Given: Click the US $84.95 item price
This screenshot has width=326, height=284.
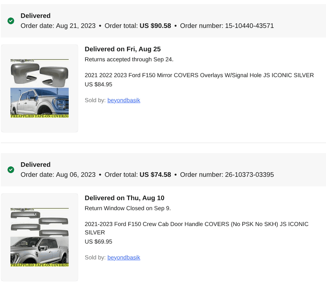Looking at the screenshot, I should click(98, 85).
